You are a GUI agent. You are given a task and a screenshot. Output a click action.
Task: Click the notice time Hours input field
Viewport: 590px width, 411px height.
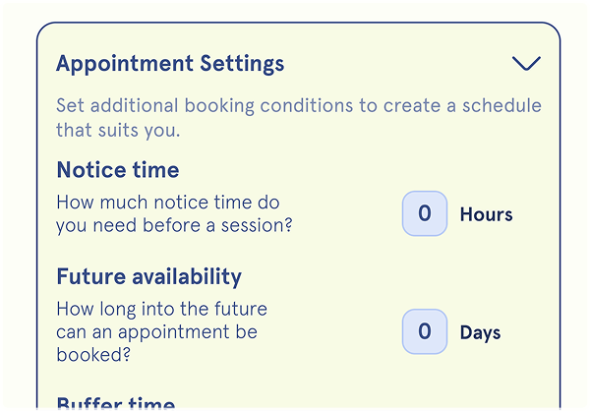point(425,213)
